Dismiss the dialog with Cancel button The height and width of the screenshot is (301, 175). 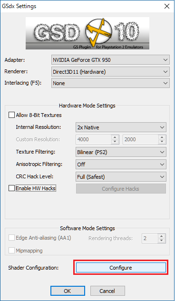107,291
